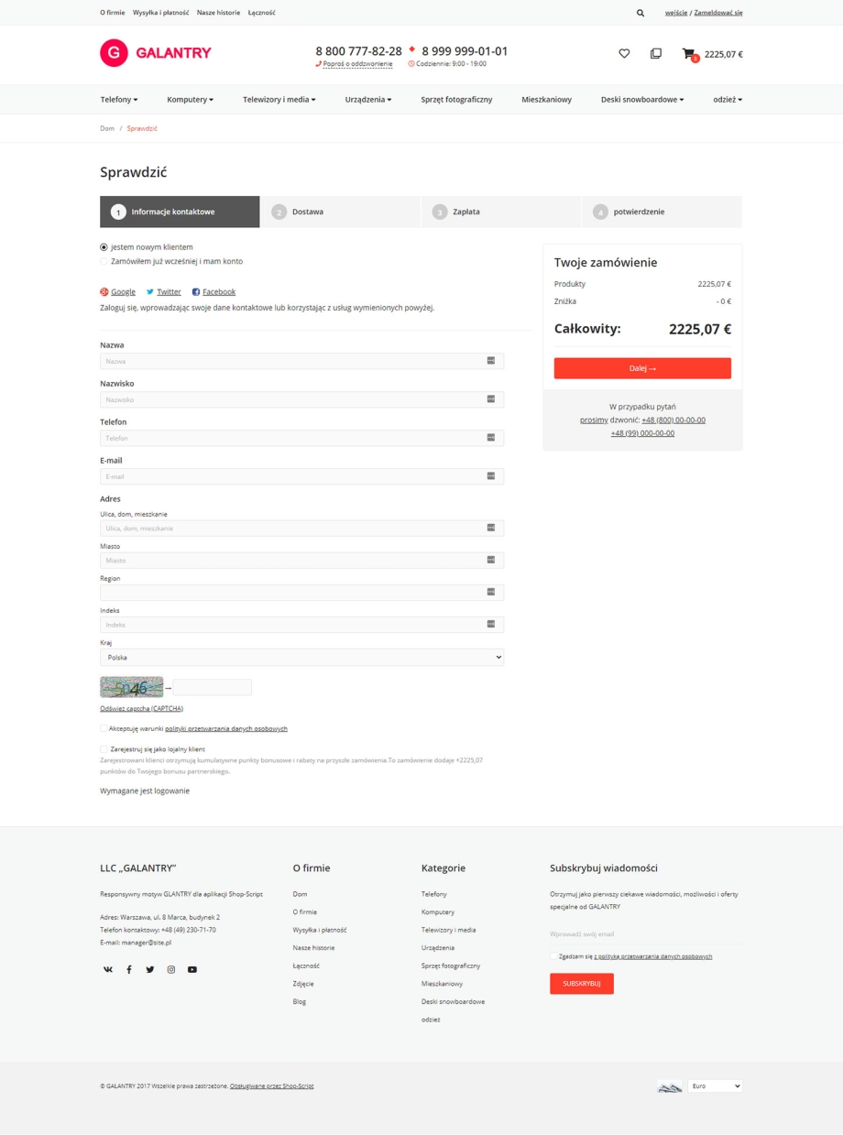Select "Zamówiłem już wcześniej i mam konto" radio

pyautogui.click(x=104, y=262)
